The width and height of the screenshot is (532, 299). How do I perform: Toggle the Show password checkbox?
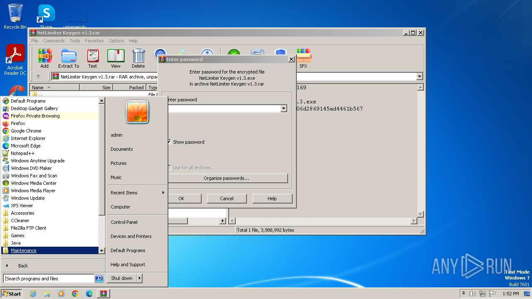[170, 142]
